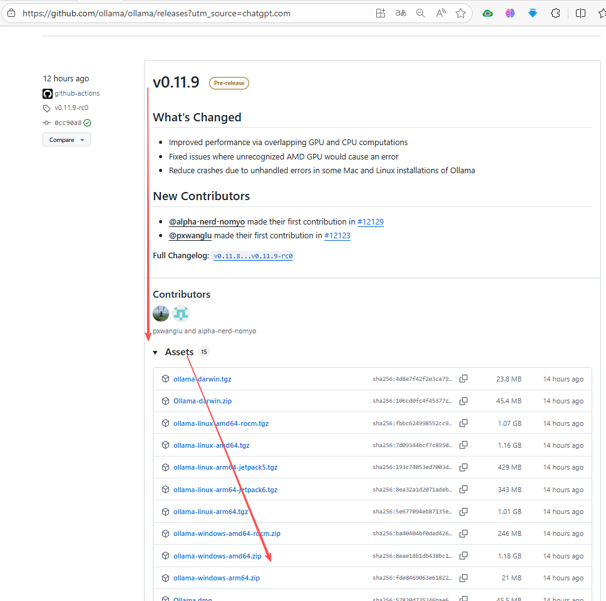Screen dimensions: 606x601
Task: Open pull request #12129
Action: (371, 221)
